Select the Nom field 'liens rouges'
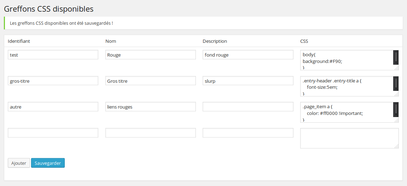 pos(151,107)
